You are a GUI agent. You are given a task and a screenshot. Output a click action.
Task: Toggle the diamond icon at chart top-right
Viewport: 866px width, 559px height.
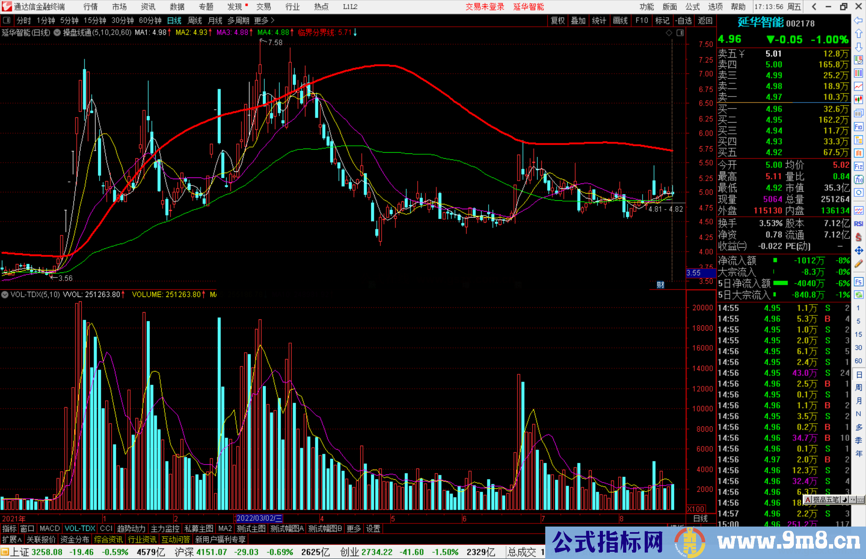pyautogui.click(x=669, y=33)
